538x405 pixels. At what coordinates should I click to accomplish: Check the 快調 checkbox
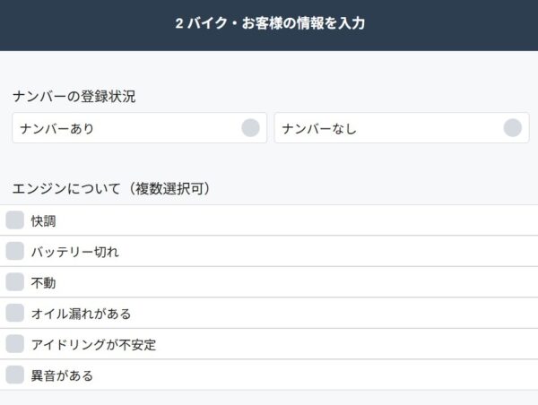click(15, 220)
